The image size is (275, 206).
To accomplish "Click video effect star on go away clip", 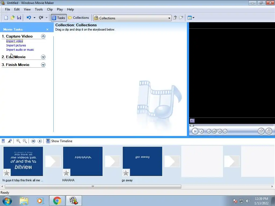I will pos(126,173).
